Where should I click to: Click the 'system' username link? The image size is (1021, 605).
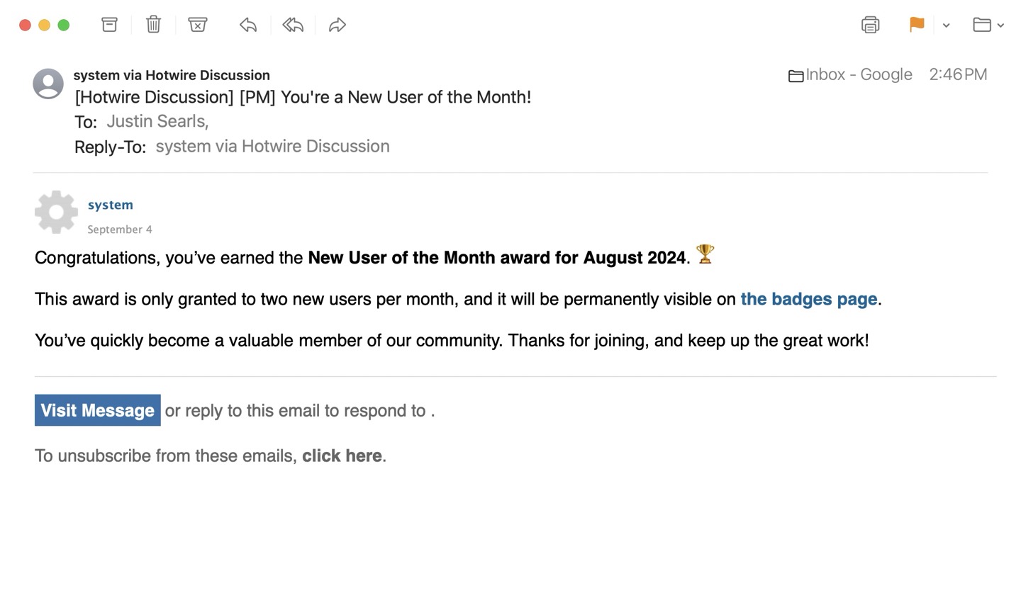[111, 205]
